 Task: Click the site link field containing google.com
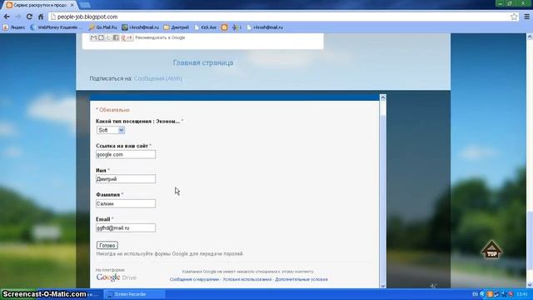point(126,154)
